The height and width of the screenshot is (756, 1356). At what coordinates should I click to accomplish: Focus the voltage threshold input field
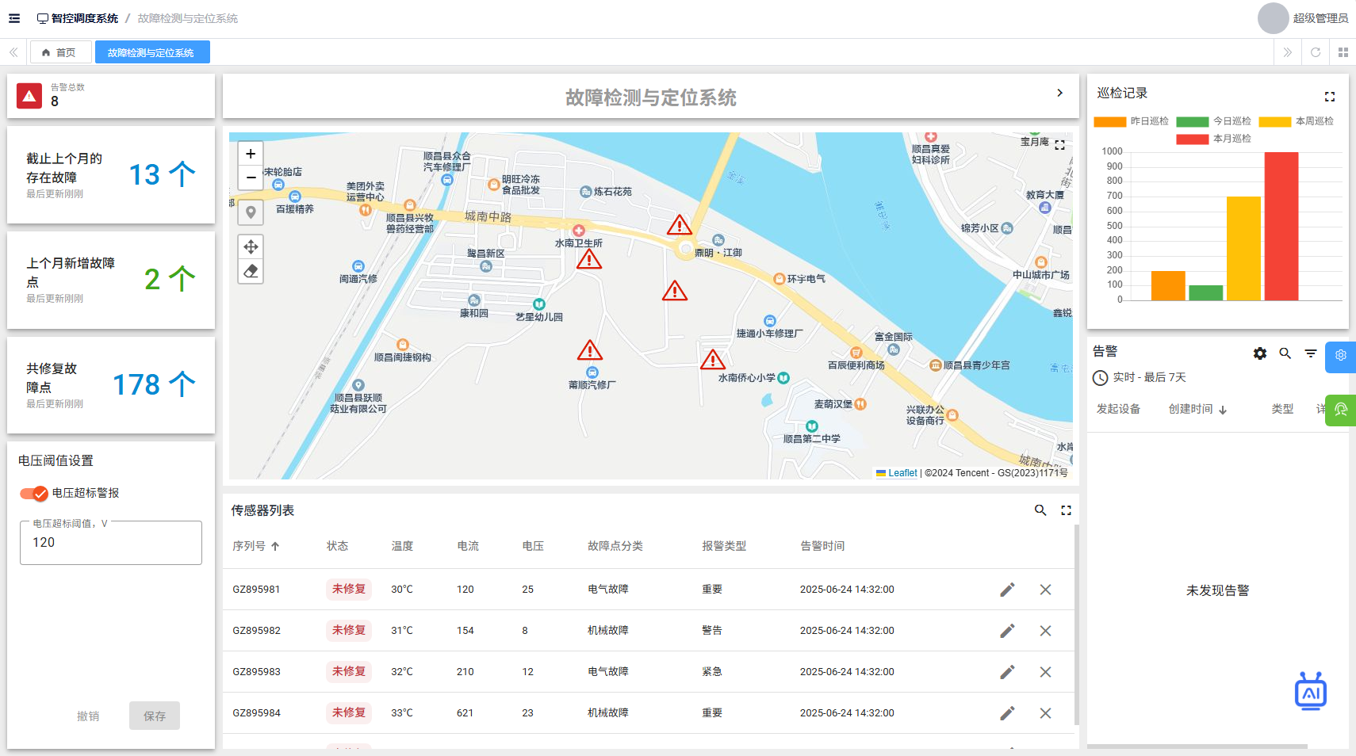[111, 543]
